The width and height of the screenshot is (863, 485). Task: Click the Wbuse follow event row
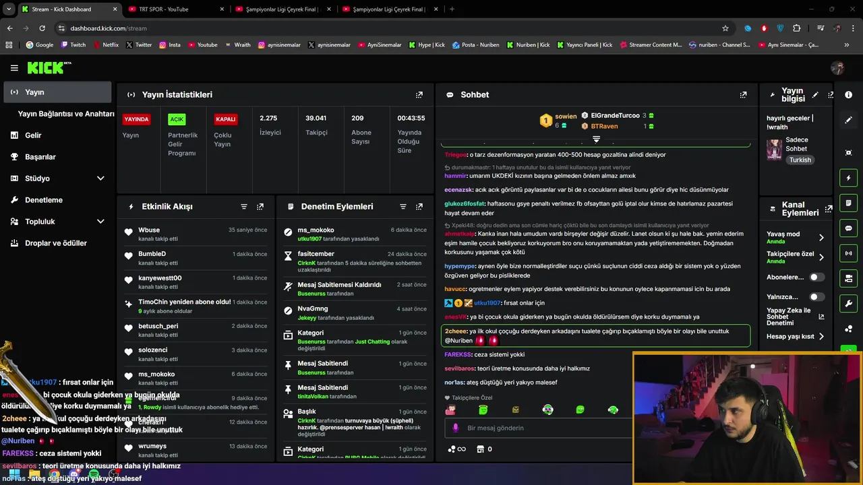[x=196, y=234]
